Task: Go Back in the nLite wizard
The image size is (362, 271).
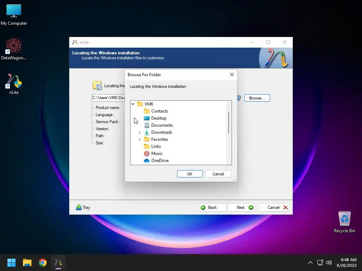Action: [x=212, y=207]
